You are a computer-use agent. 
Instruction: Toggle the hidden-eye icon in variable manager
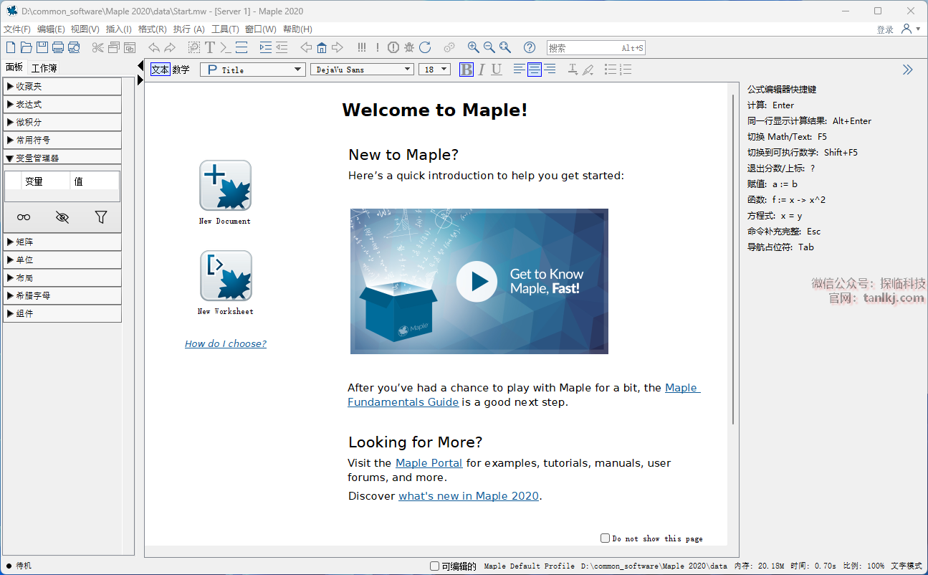[62, 217]
